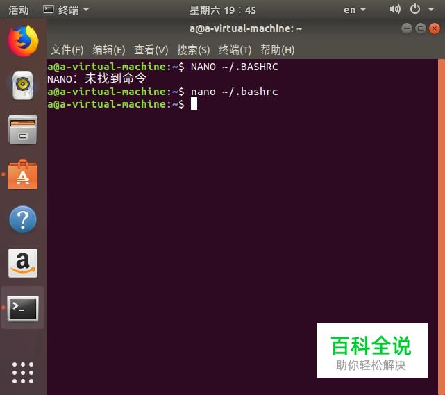Viewport: 445px width, 395px height.
Task: Open the volume icon in top bar
Action: click(395, 9)
